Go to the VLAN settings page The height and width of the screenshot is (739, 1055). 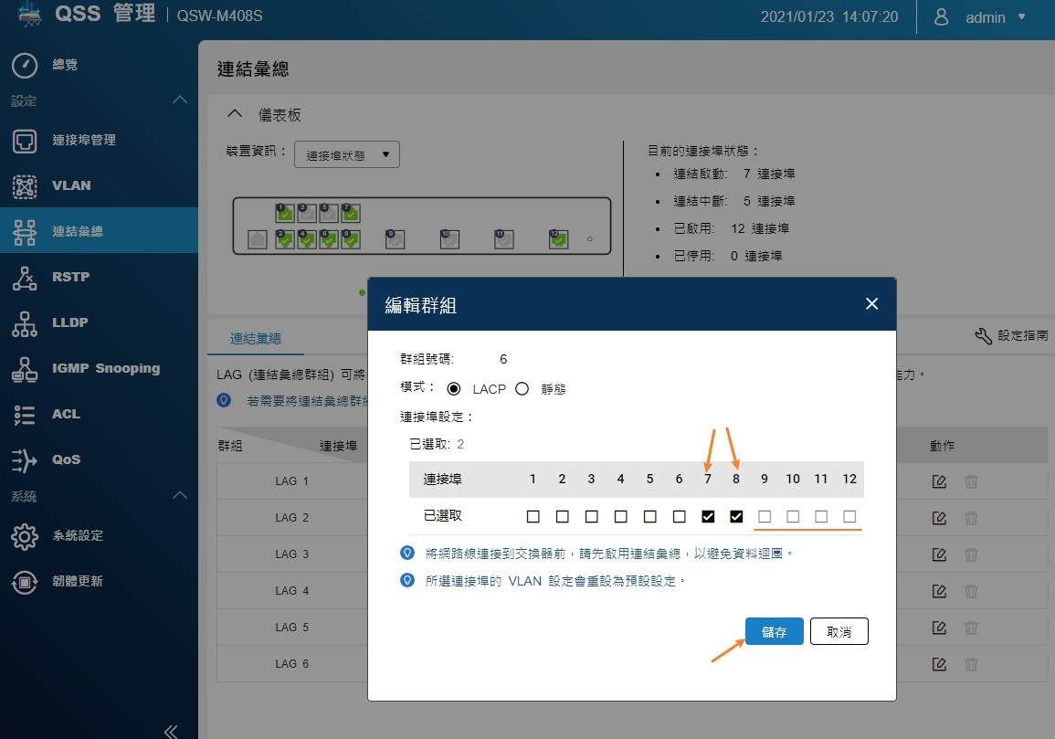click(70, 185)
